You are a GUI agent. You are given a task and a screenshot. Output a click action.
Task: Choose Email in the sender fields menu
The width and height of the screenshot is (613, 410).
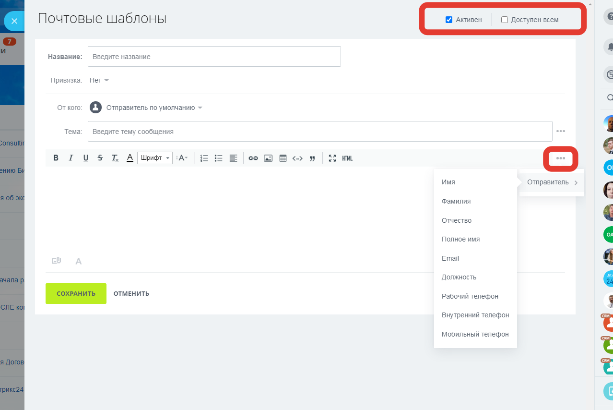[450, 258]
